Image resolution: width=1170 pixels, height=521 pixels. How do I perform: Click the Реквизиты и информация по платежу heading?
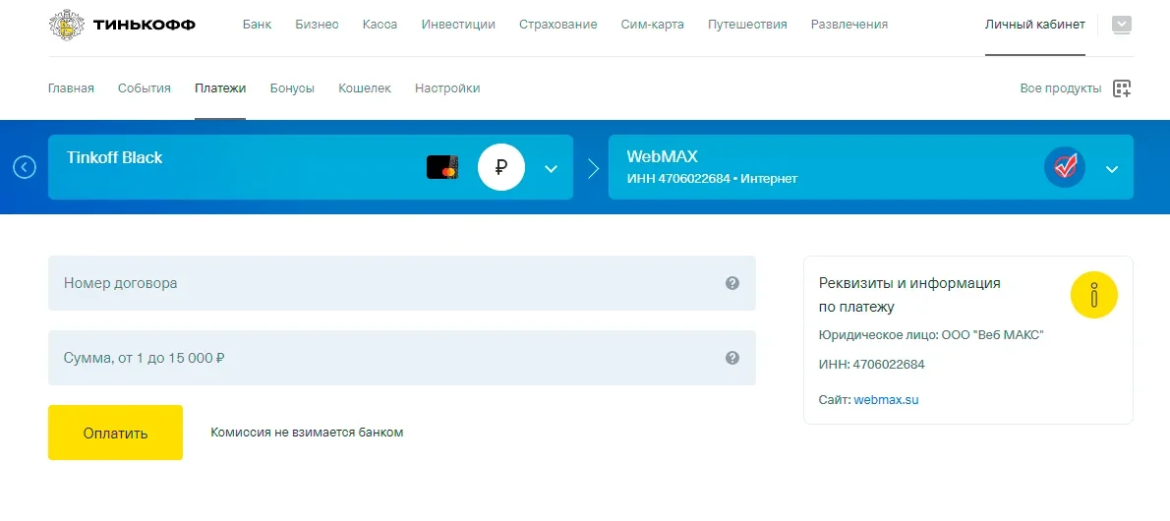(x=909, y=295)
